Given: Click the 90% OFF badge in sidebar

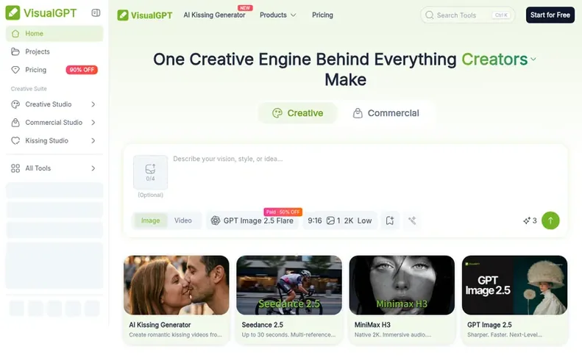Looking at the screenshot, I should [82, 70].
